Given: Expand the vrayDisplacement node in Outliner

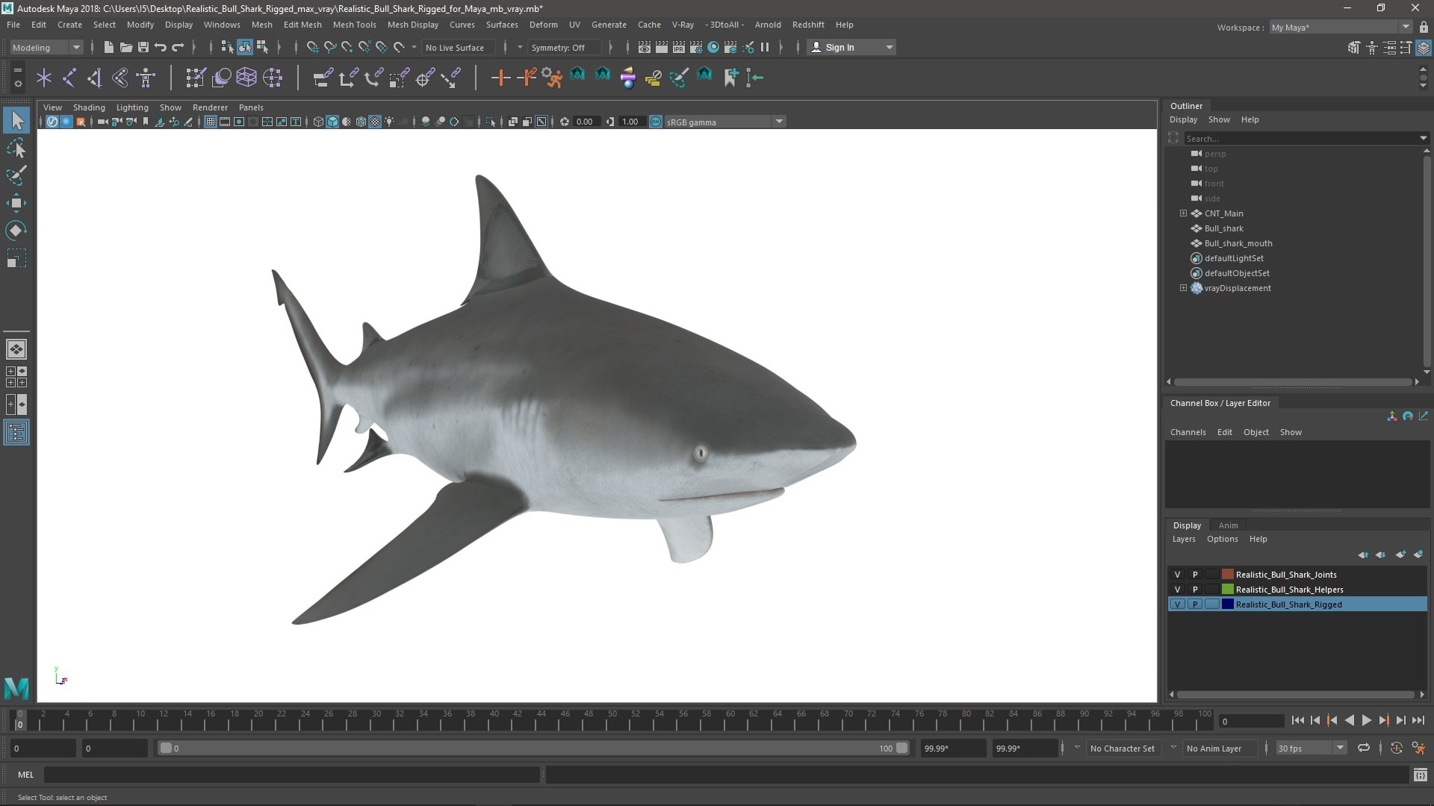Looking at the screenshot, I should [x=1183, y=288].
